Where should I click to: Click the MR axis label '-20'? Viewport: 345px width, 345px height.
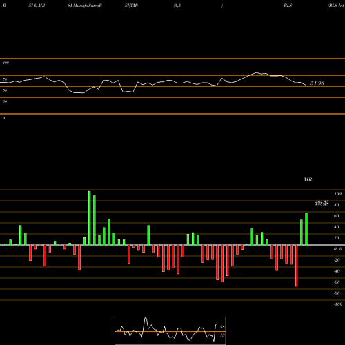click(337, 260)
